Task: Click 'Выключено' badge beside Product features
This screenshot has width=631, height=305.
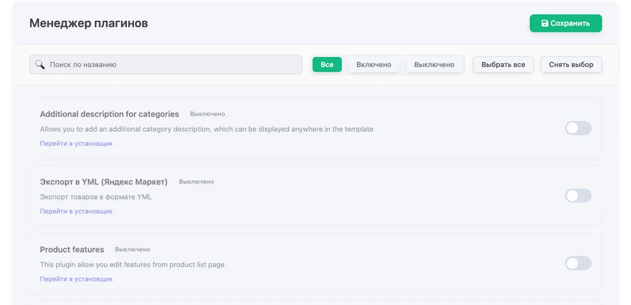Action: [x=133, y=250]
